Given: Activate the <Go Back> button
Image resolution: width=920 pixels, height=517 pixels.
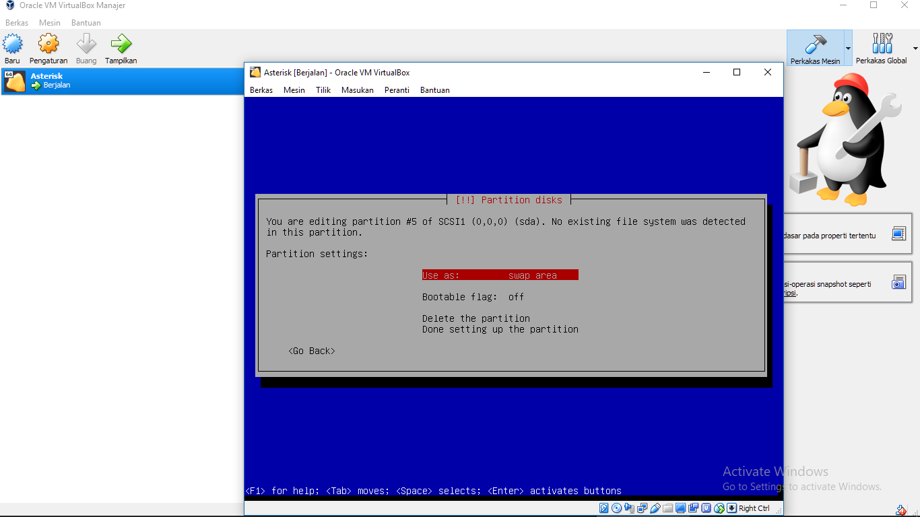Looking at the screenshot, I should (x=312, y=351).
